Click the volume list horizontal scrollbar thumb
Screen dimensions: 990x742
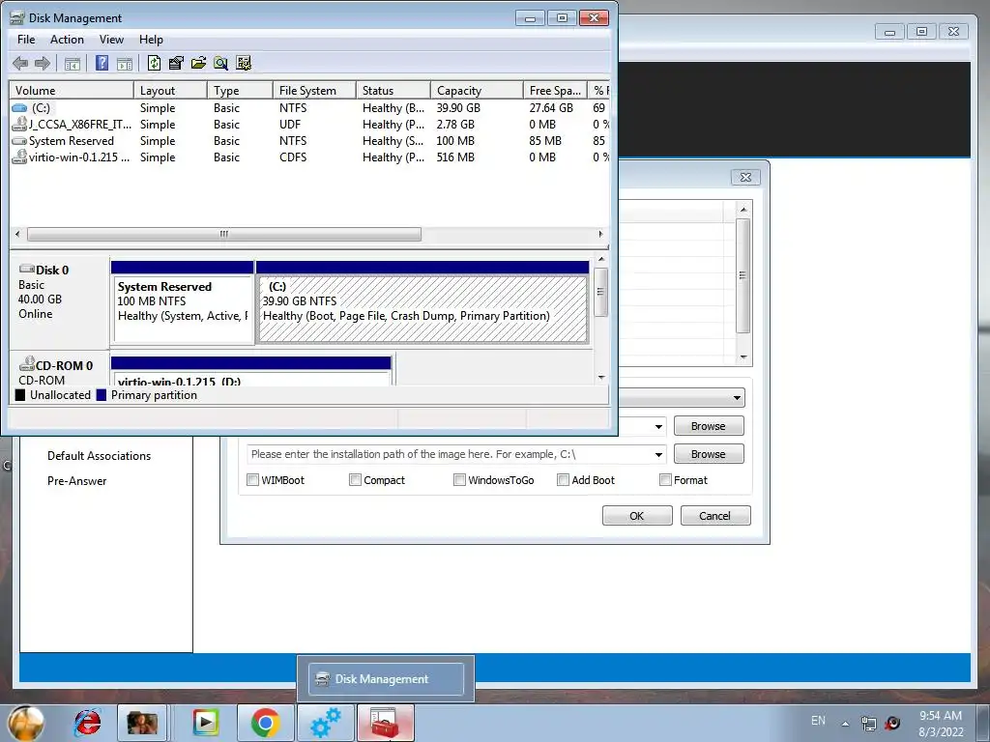tap(224, 234)
